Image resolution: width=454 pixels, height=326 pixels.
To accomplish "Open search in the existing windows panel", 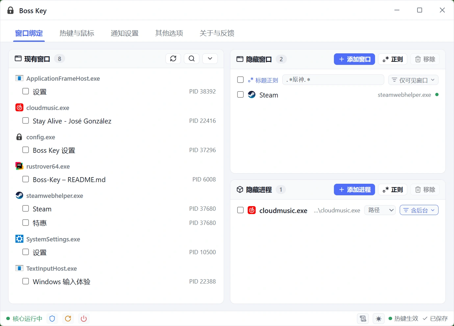I will (192, 59).
